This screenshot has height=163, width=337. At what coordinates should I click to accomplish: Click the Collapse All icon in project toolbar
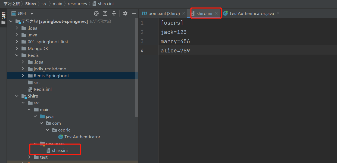(114, 13)
